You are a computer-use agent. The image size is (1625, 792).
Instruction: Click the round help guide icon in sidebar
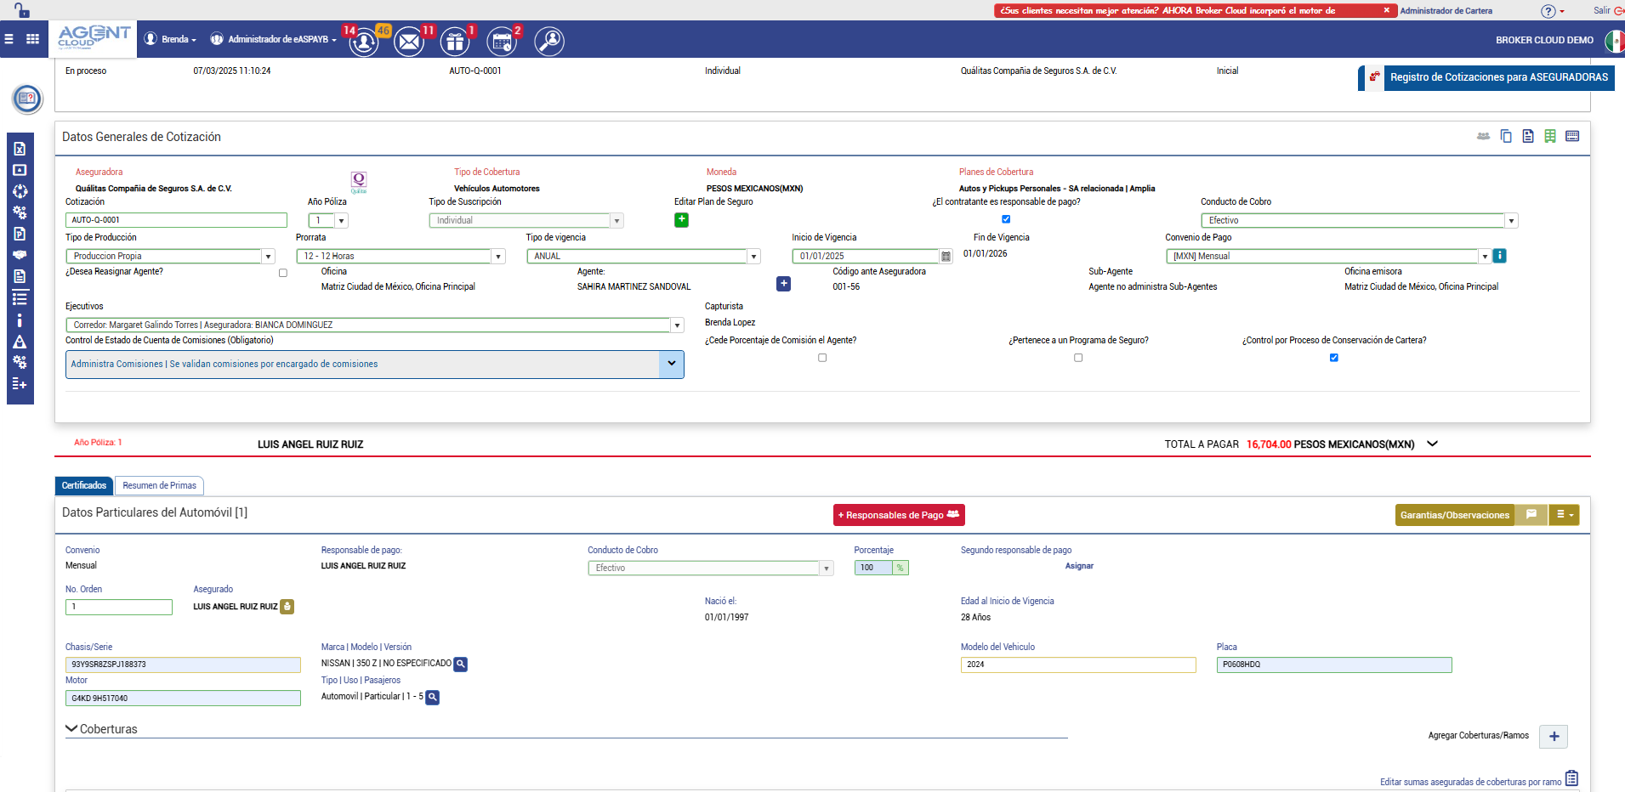(x=27, y=99)
